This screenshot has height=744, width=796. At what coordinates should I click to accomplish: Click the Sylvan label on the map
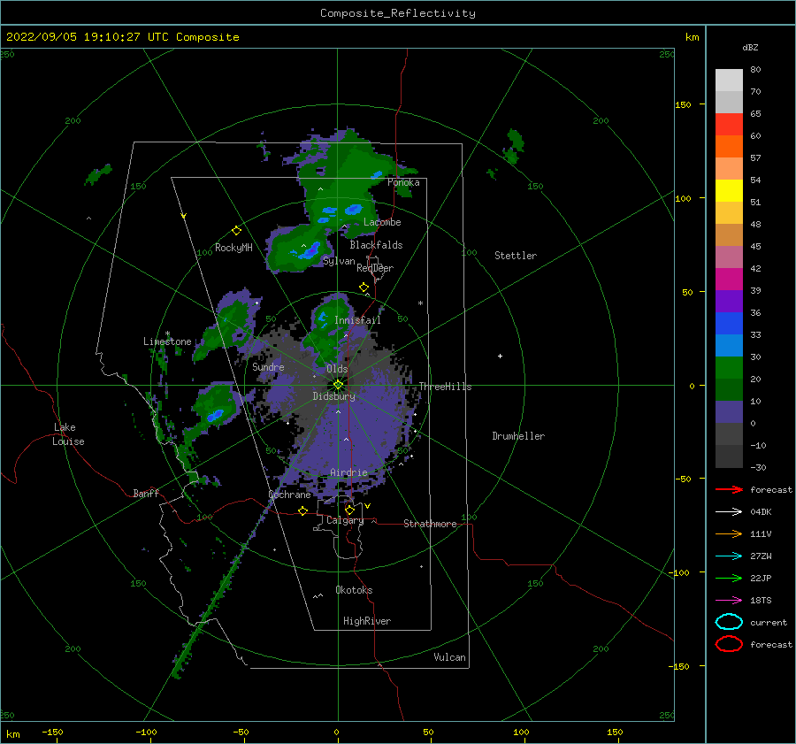(x=339, y=261)
